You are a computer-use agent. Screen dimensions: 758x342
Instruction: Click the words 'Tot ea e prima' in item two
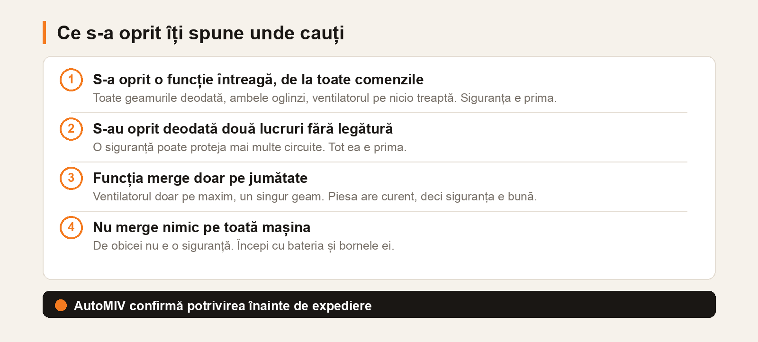click(368, 147)
